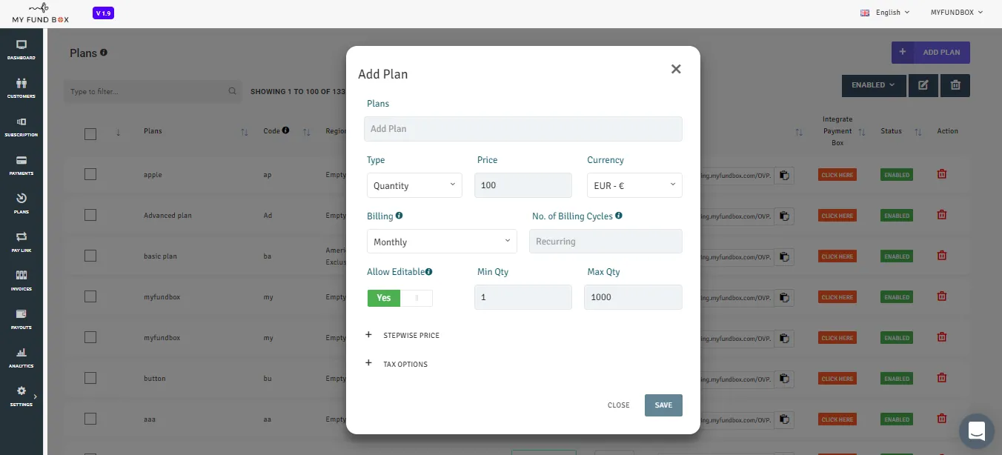
Task: Expand the Tax Options section
Action: 397,364
